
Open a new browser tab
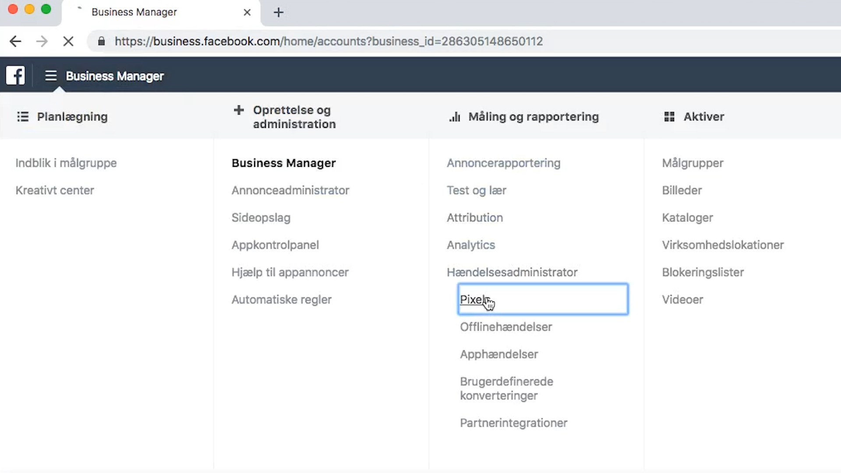pyautogui.click(x=279, y=12)
